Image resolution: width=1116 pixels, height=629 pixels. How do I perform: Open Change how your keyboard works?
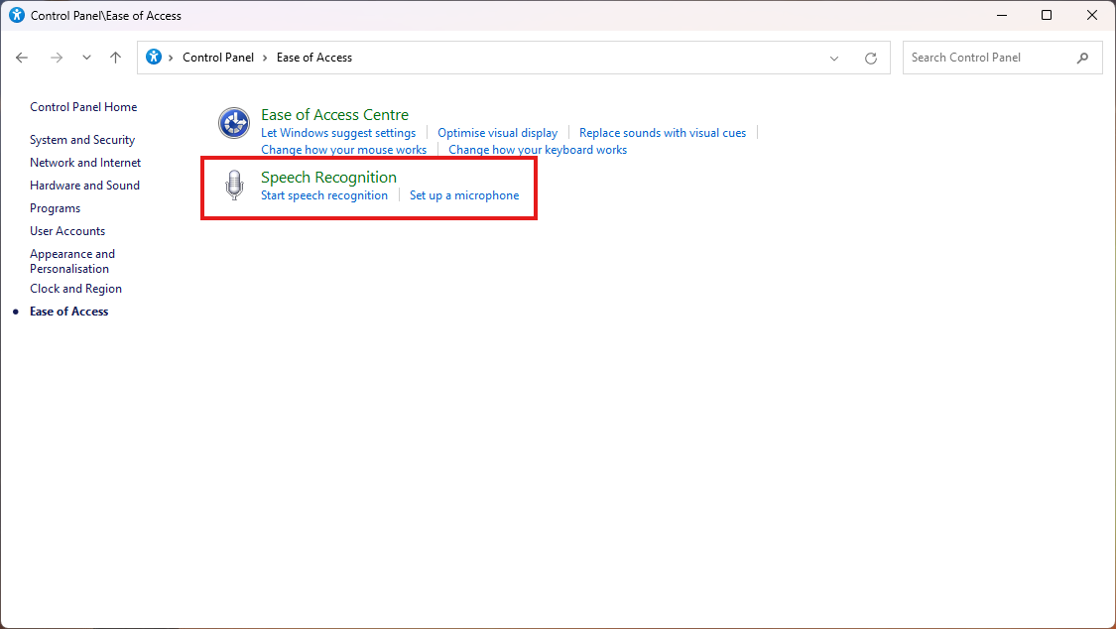coord(538,150)
